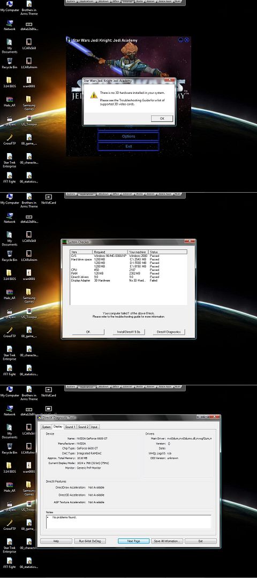Click the DirectX Diagnostic Tool title bar icon
257x578 pixels.
[x=40, y=417]
